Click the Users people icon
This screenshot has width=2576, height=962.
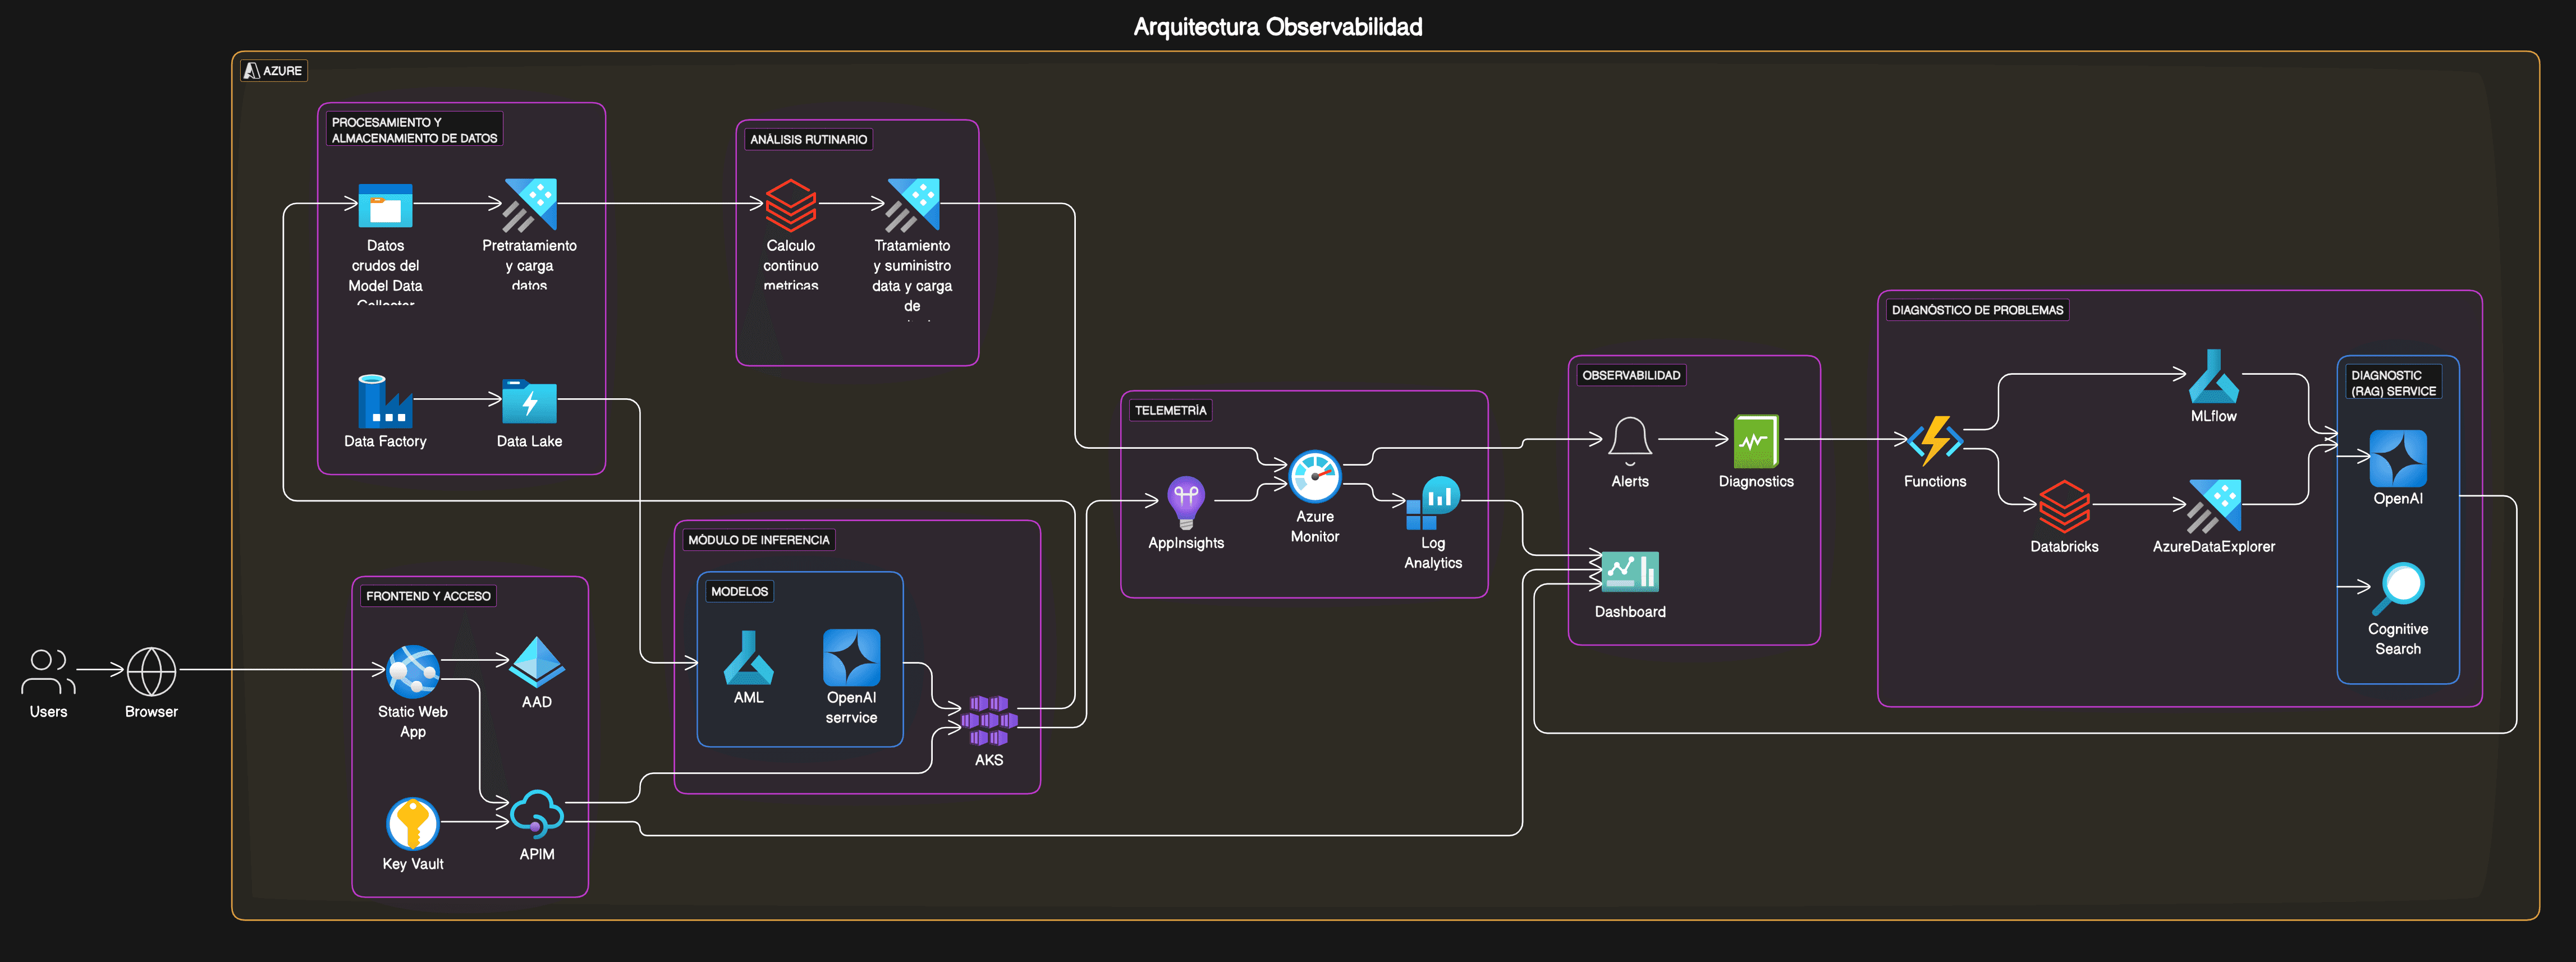pyautogui.click(x=48, y=671)
